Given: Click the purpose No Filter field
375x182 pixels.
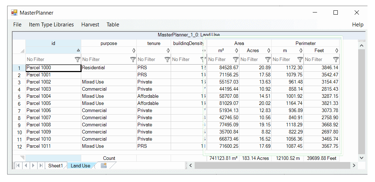Looking at the screenshot, I should [109, 59].
